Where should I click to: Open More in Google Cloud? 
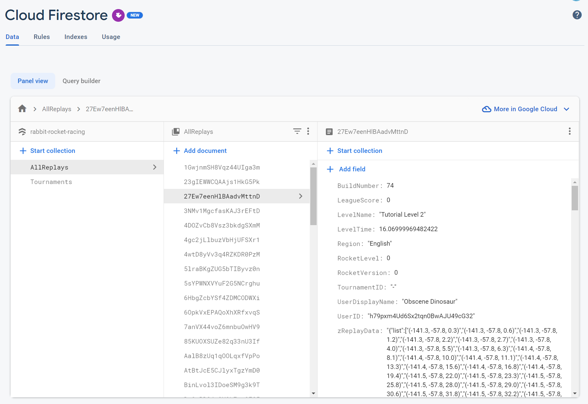pyautogui.click(x=526, y=109)
